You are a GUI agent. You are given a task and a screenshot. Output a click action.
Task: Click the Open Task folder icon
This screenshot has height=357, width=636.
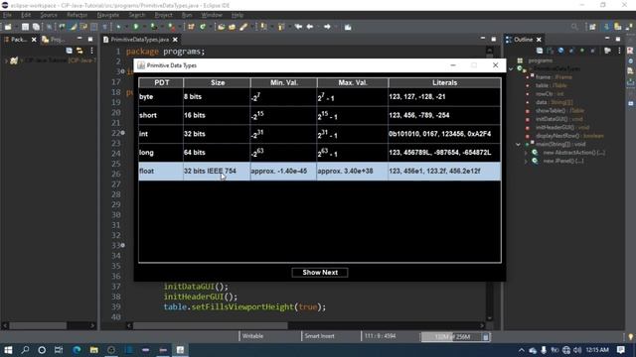click(232, 27)
